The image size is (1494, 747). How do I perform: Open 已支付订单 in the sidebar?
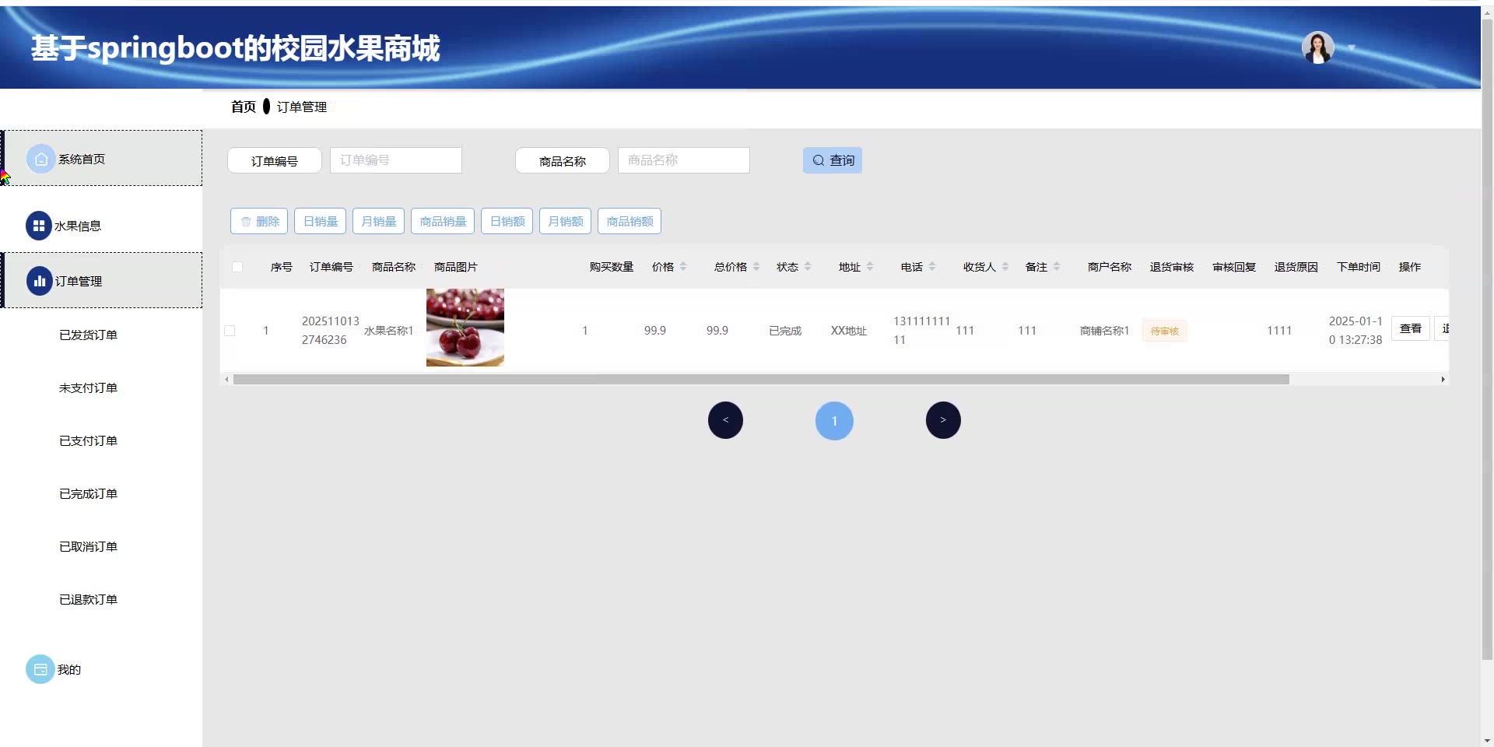click(88, 440)
